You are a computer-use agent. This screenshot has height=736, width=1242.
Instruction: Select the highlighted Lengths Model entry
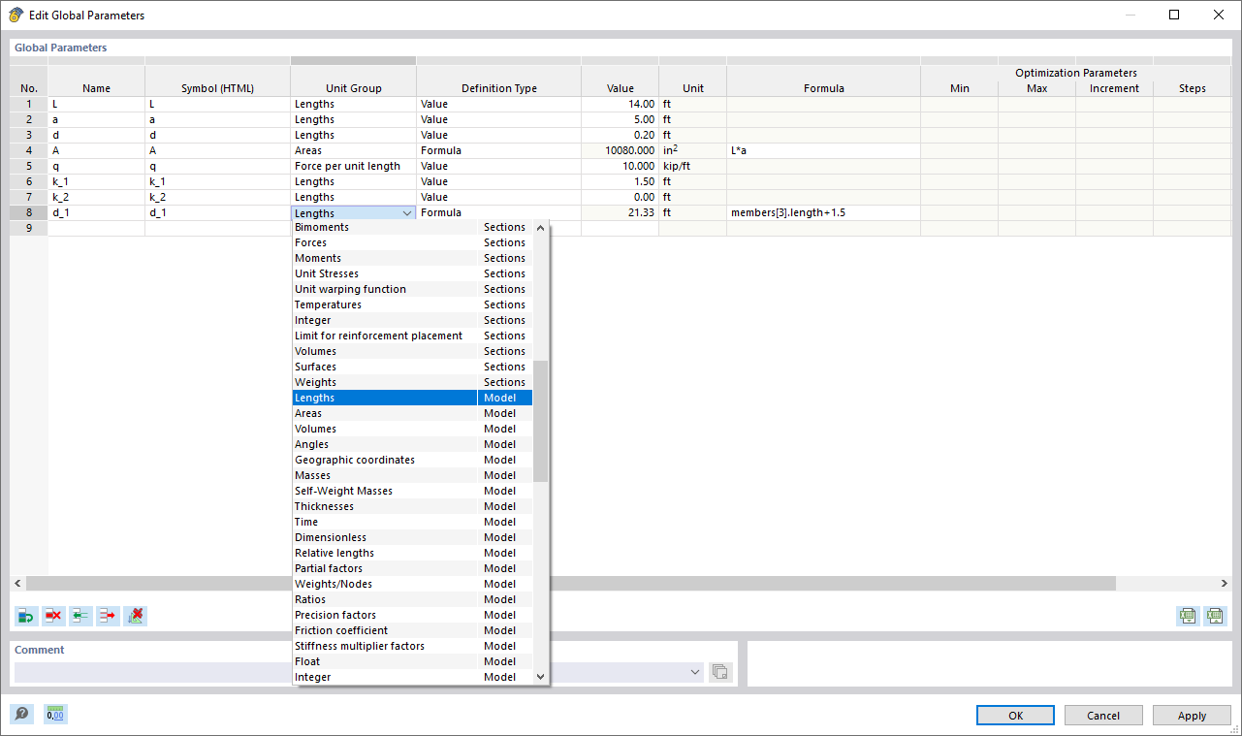point(385,397)
